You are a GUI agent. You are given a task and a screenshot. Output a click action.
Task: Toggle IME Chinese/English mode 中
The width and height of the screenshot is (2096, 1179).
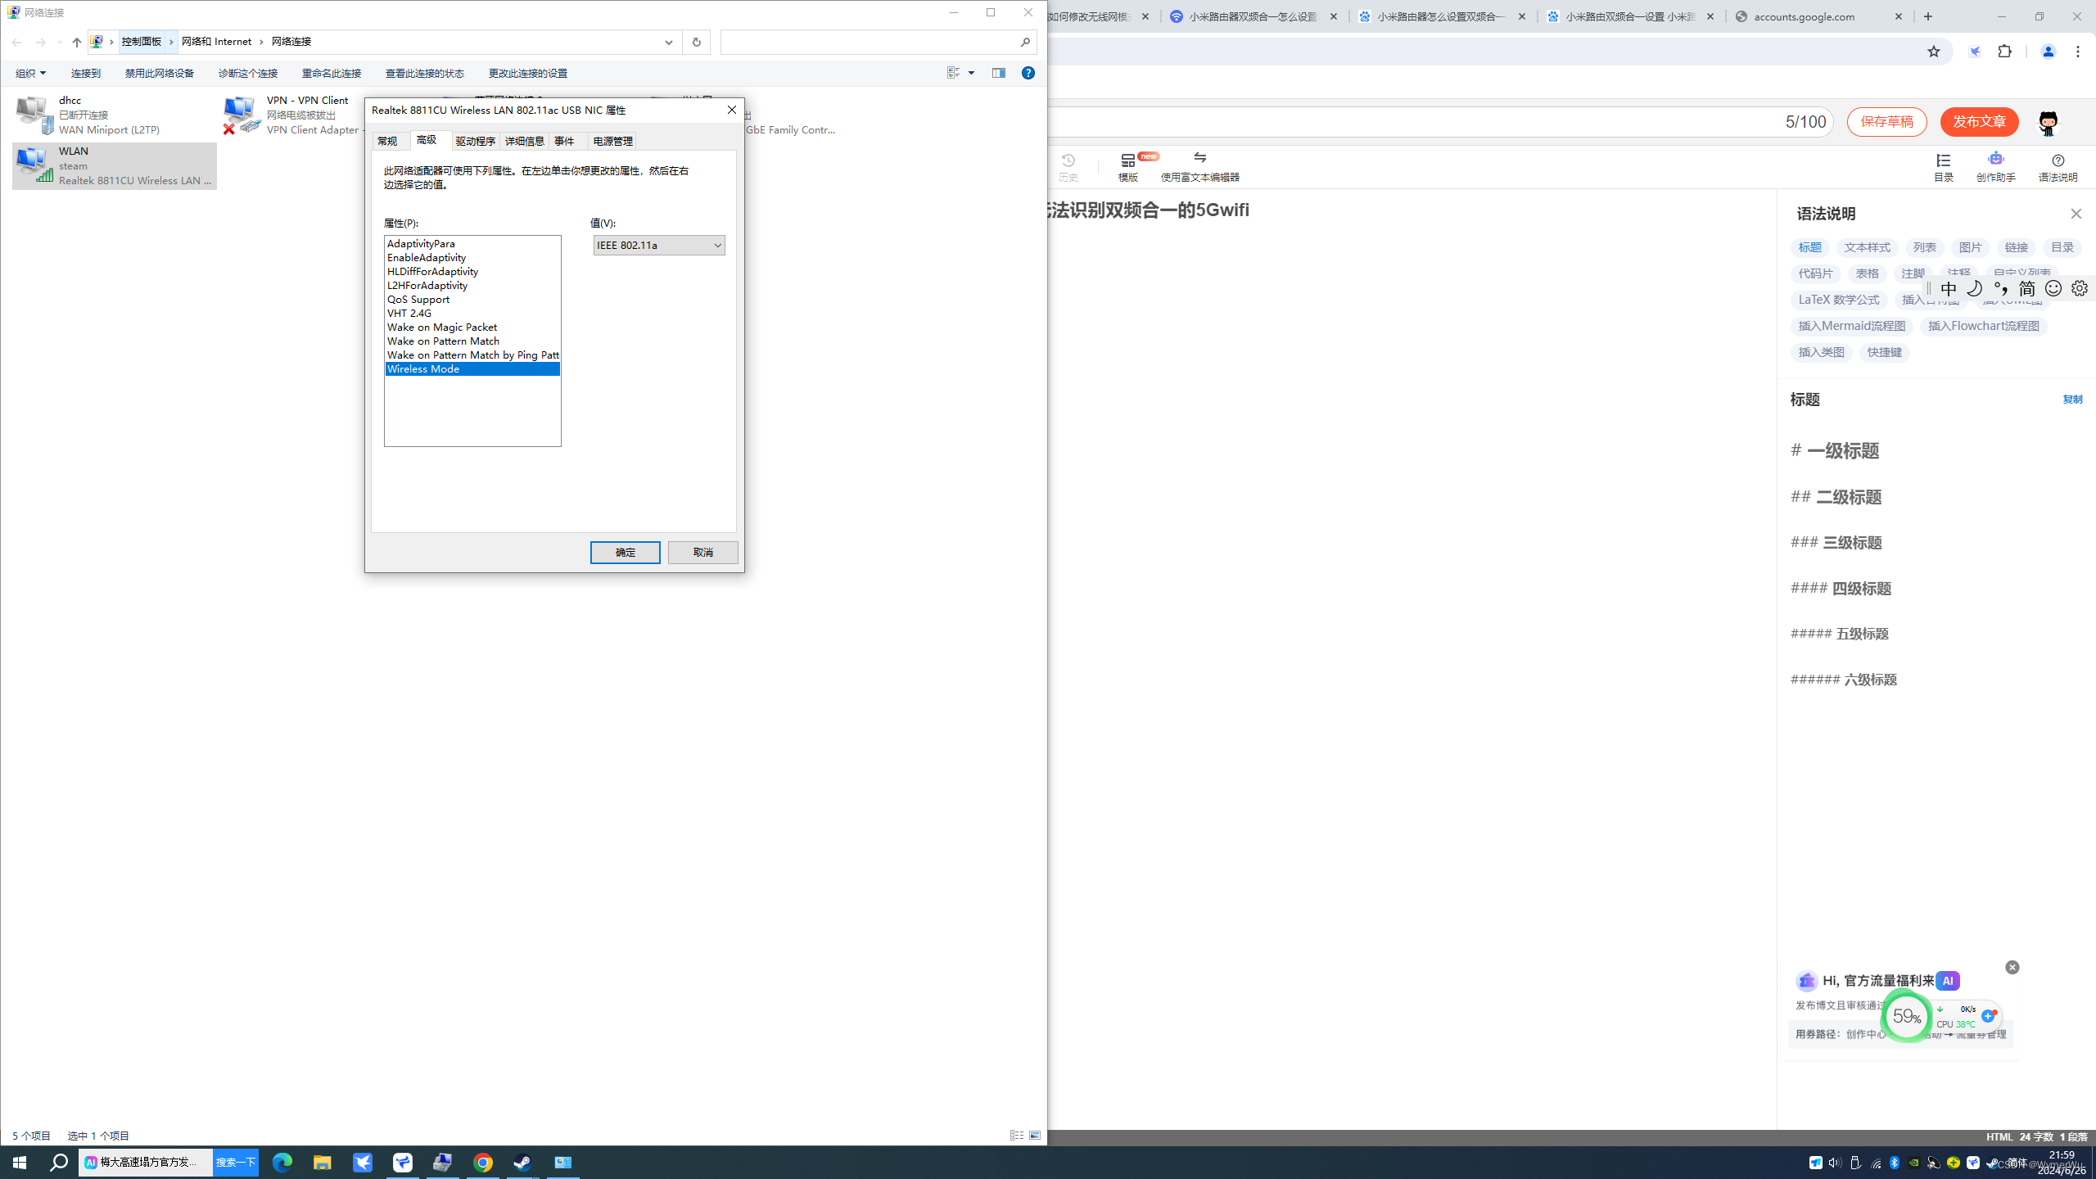pyautogui.click(x=1949, y=288)
